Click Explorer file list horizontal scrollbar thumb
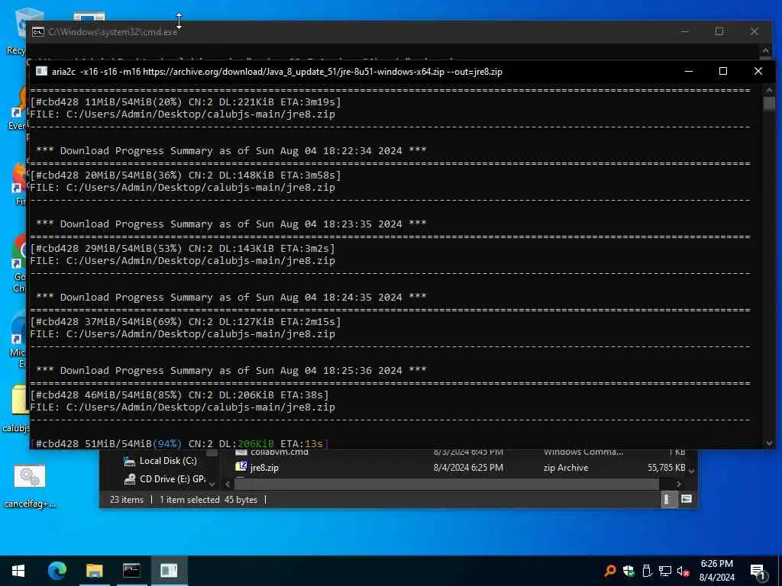This screenshot has width=782, height=586. coord(446,484)
